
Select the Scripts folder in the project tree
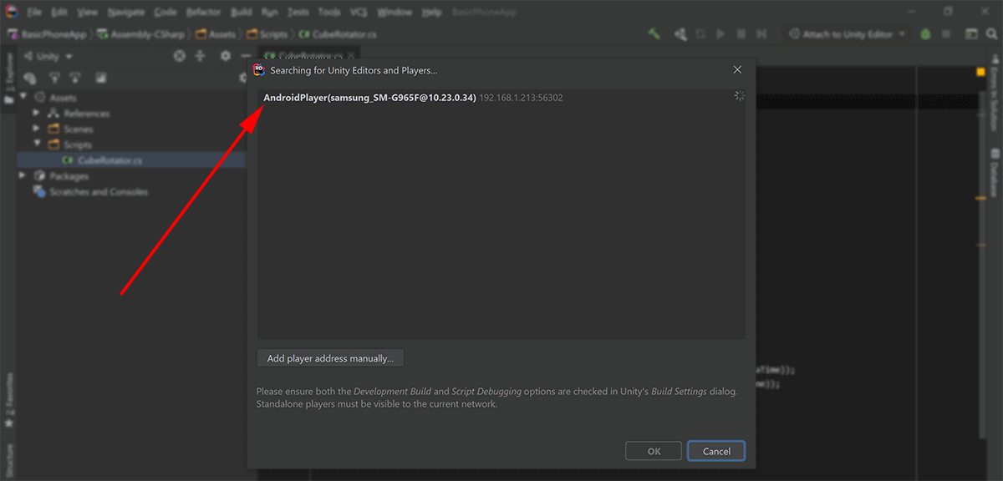tap(78, 144)
